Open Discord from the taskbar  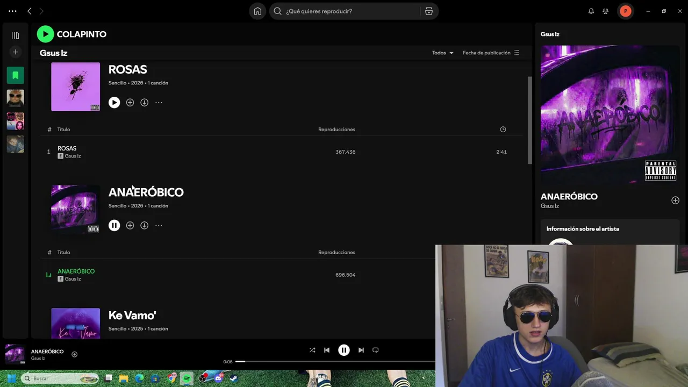coord(218,378)
